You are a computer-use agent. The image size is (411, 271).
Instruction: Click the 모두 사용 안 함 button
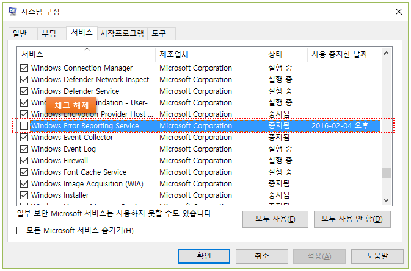352,219
